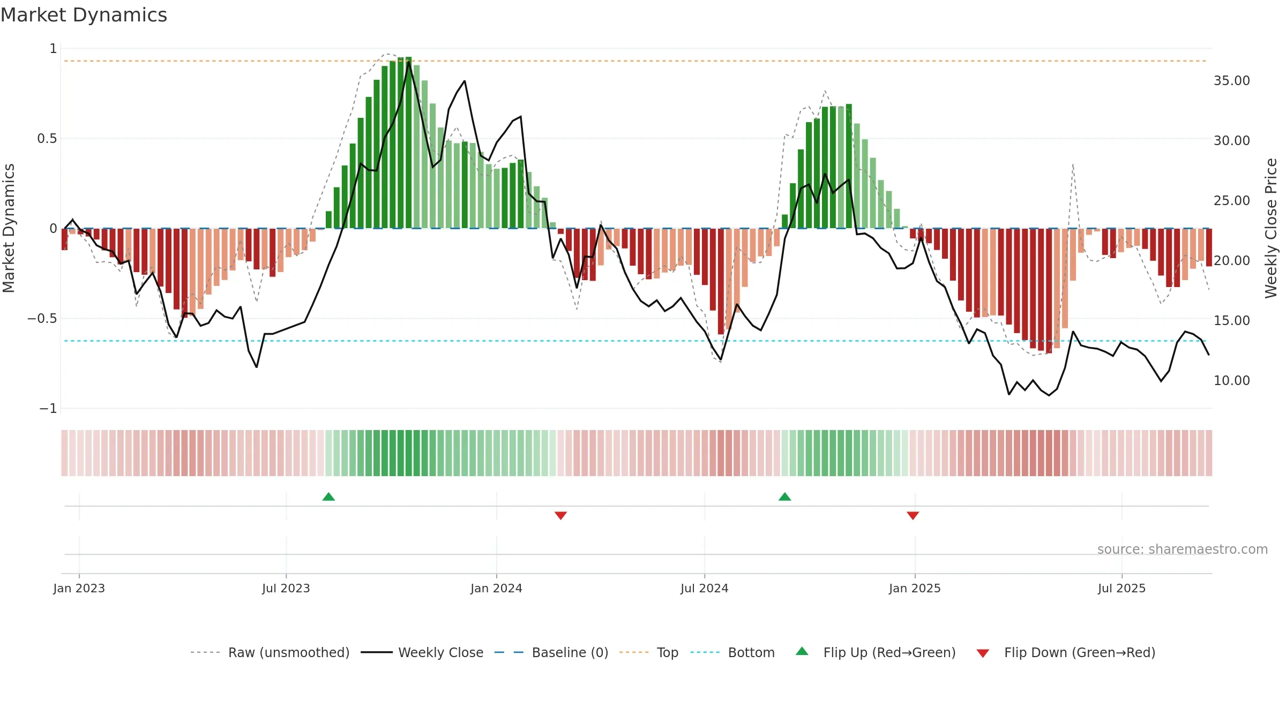Click the Weekly Close Price axis title
This screenshot has width=1286, height=723.
pos(1271,228)
